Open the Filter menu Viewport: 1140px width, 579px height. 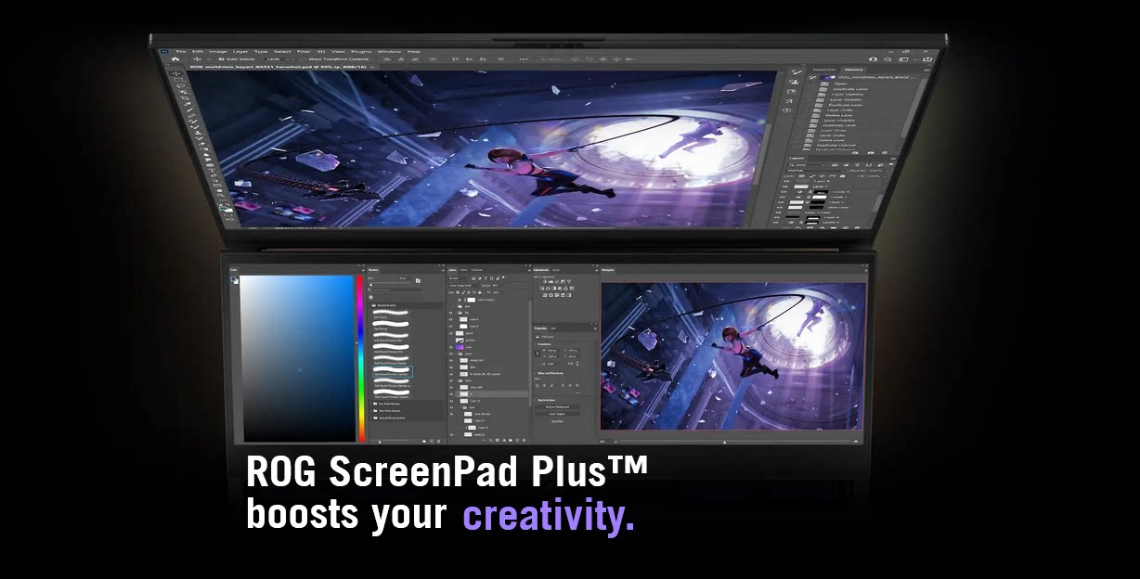tap(304, 51)
